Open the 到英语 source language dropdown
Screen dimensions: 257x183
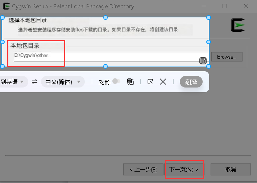(x=13, y=82)
